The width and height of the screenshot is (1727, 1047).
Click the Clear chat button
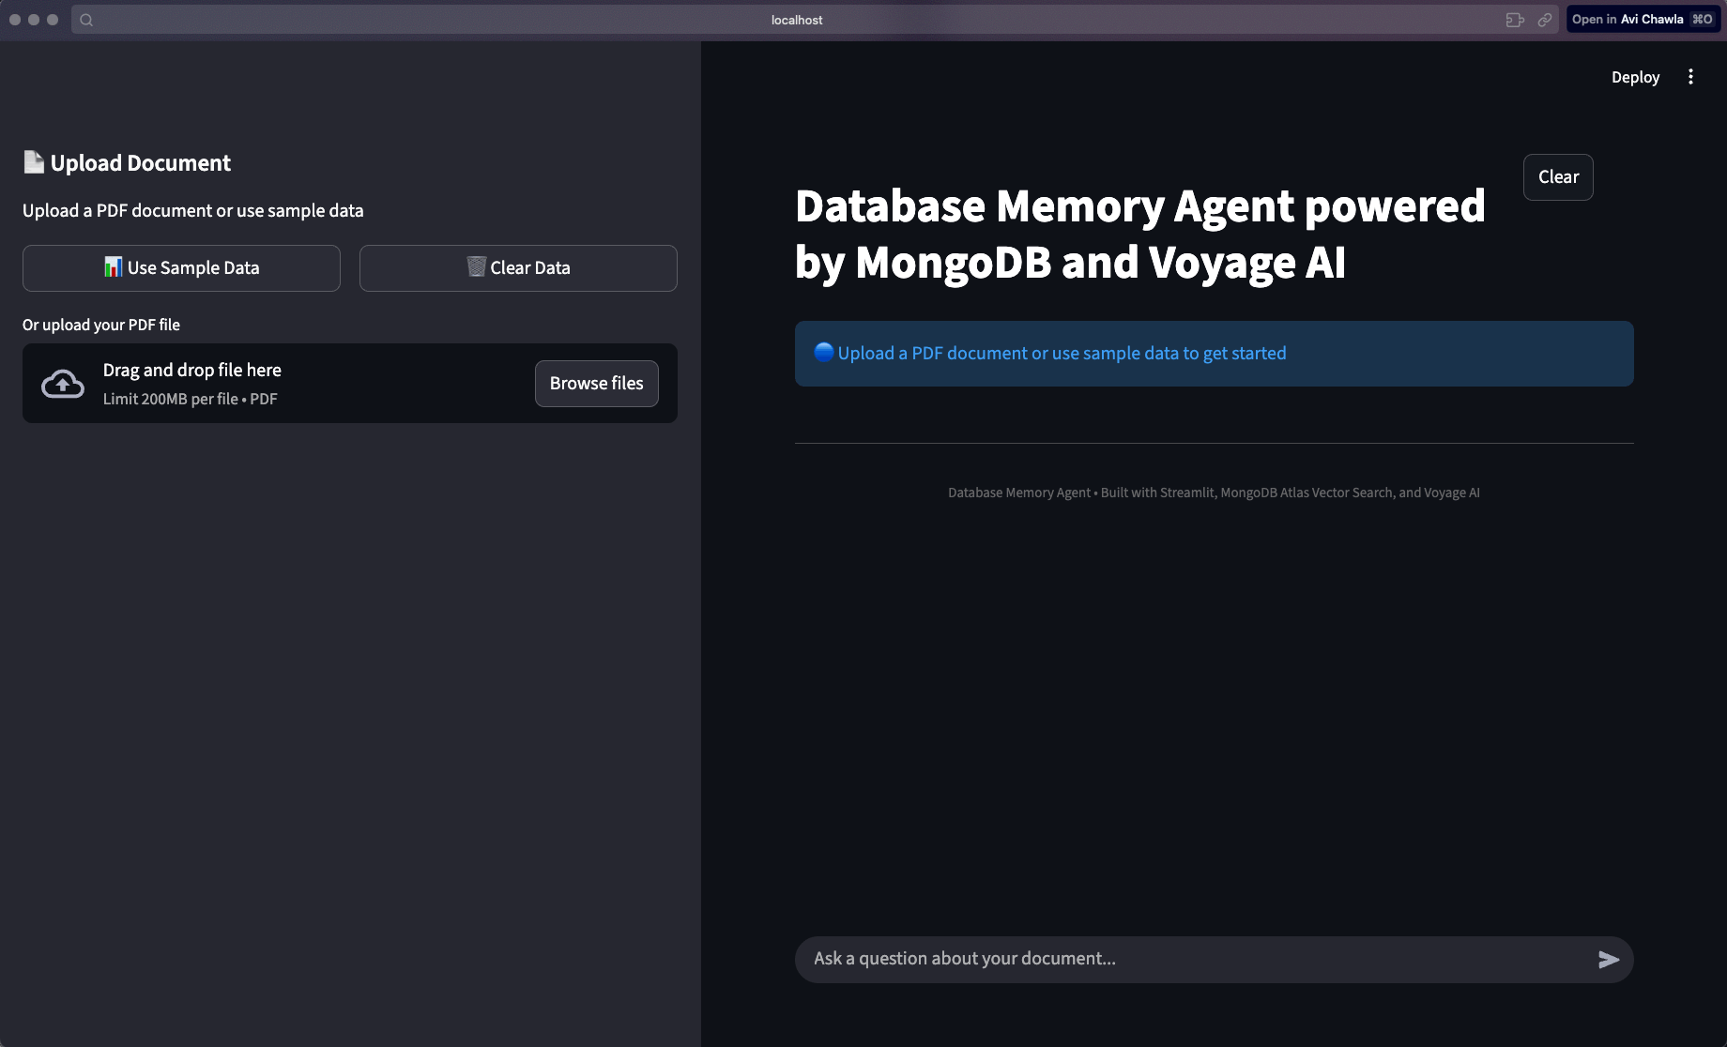[x=1558, y=177]
